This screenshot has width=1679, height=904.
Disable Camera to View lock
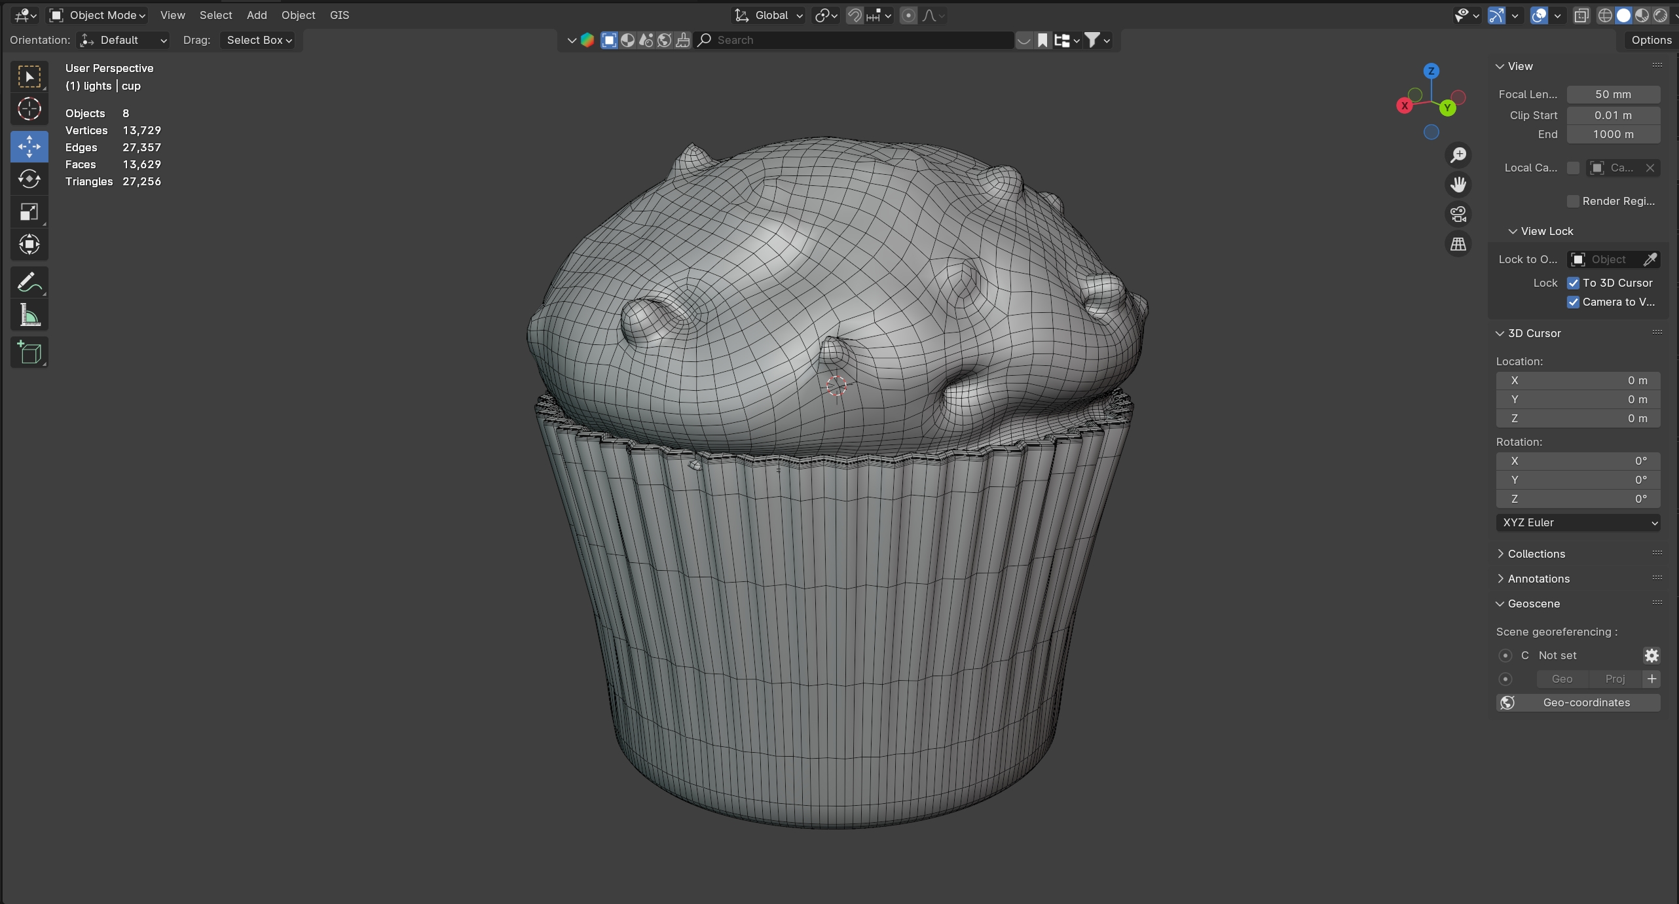coord(1573,302)
